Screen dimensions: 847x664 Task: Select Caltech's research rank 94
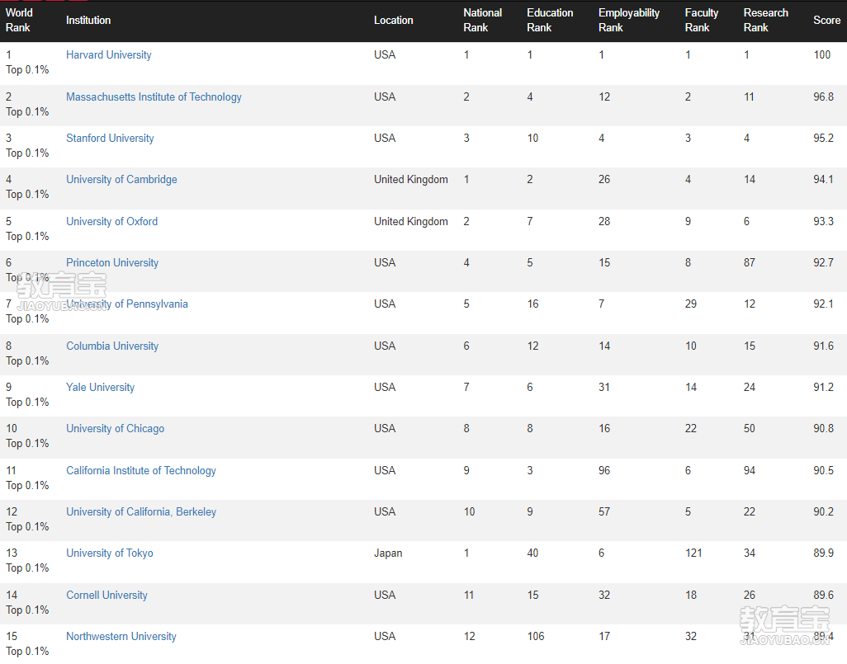tap(750, 471)
